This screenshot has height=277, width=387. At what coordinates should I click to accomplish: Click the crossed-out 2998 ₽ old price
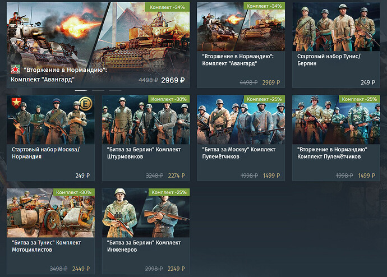pos(154,269)
